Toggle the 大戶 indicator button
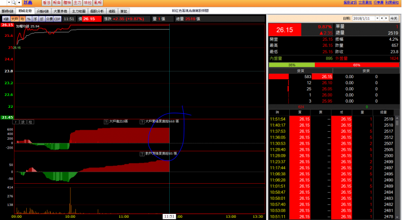 [15, 19]
